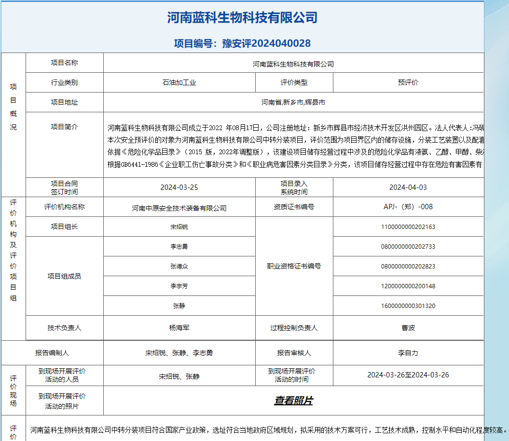This screenshot has height=441, width=509.
Task: Select the intro line starting 河南蓝科生物科技有限公司成立于2022
Action: coord(296,128)
